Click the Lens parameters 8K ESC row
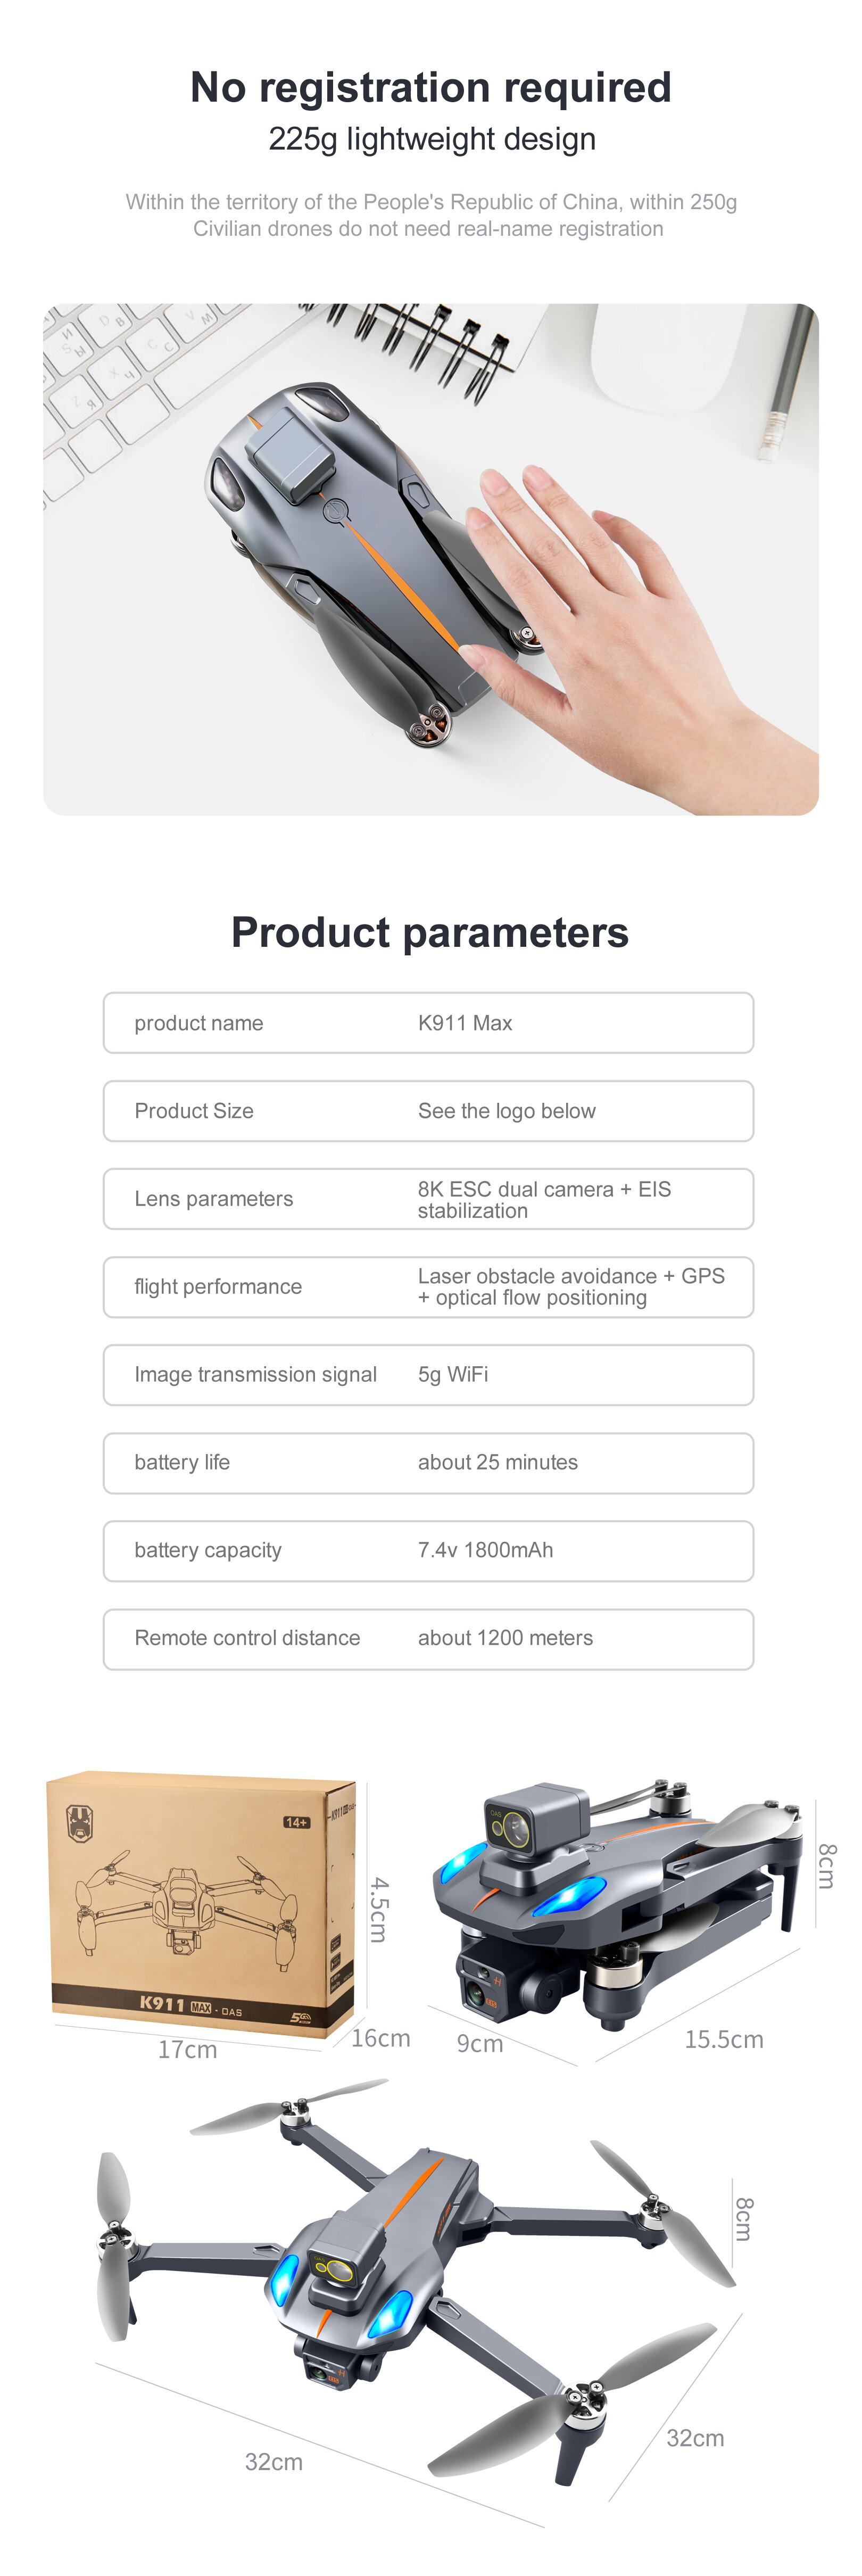Screen dimensions: 862x2576 click(x=428, y=1199)
